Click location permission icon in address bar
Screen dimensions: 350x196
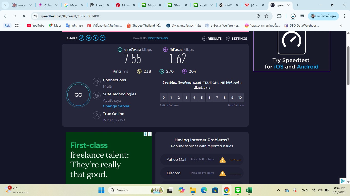coord(258,16)
